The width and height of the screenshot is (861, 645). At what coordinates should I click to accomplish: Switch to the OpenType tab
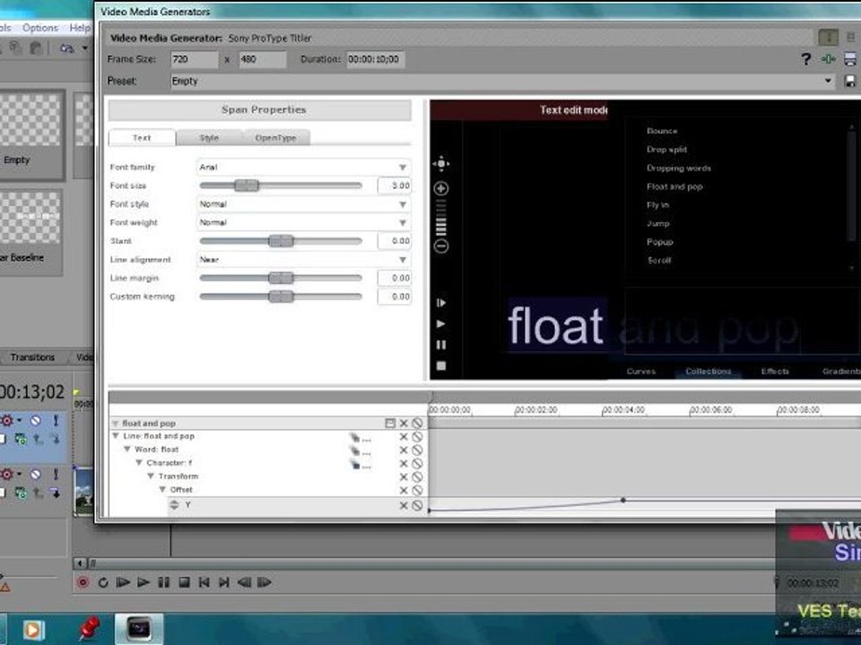click(275, 138)
